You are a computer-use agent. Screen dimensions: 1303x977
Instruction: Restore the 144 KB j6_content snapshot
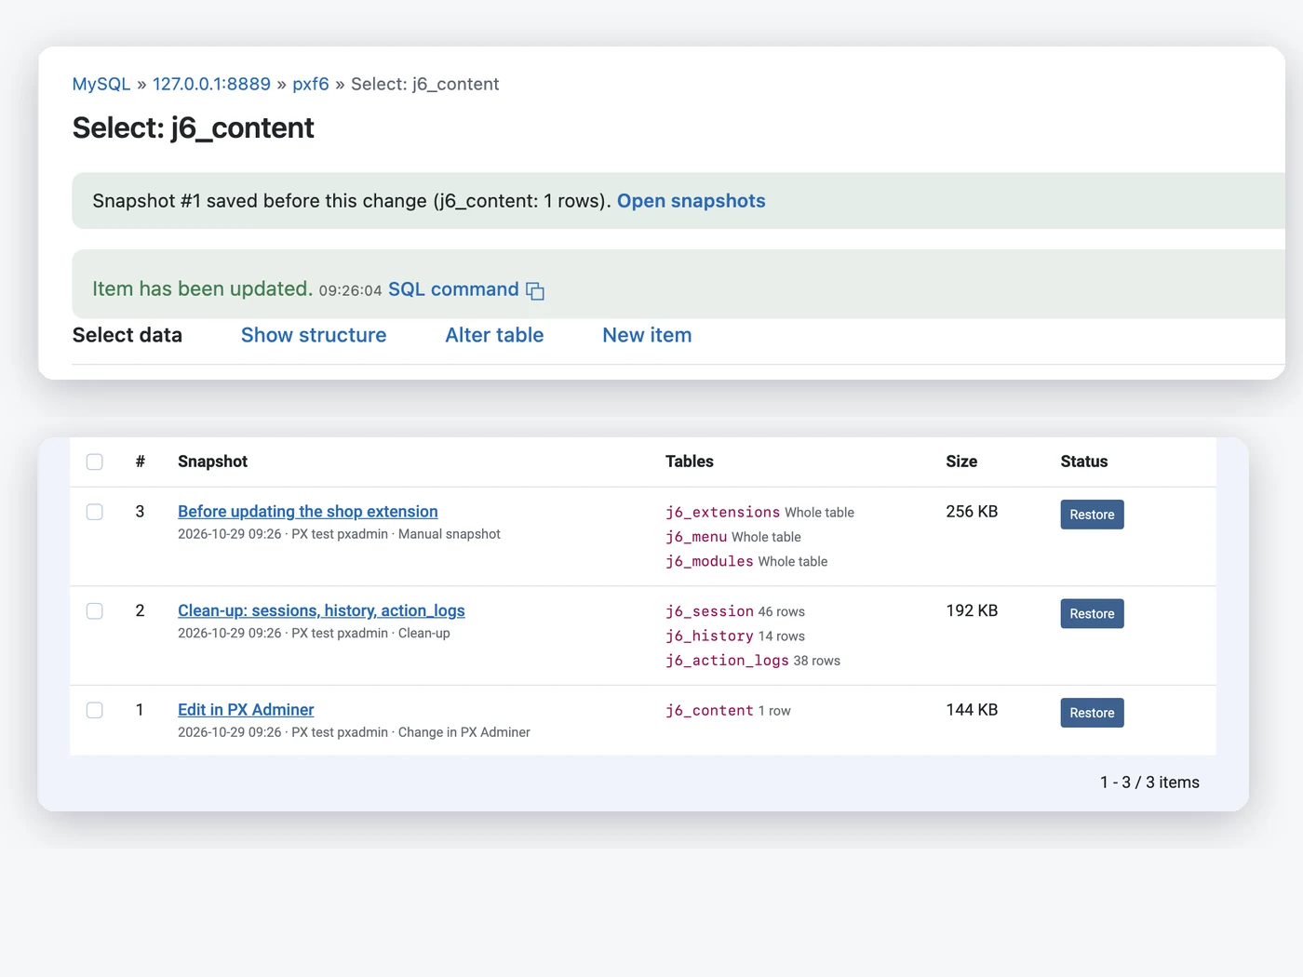click(1092, 713)
